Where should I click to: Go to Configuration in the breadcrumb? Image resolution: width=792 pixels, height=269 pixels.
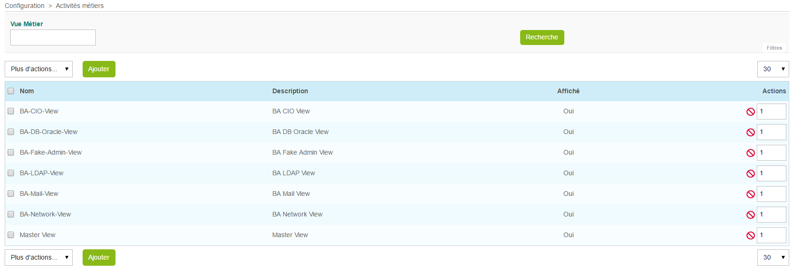[x=24, y=6]
